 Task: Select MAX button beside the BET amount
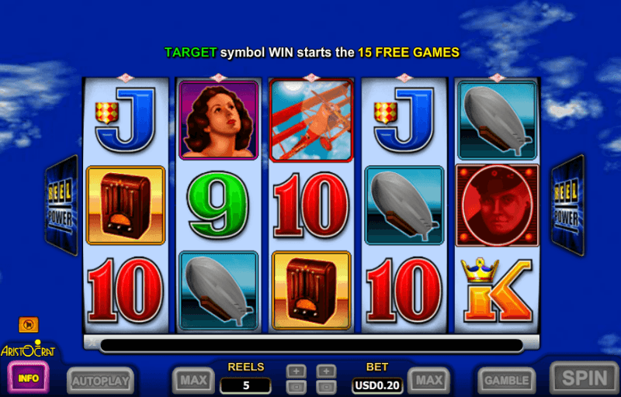[x=428, y=381]
